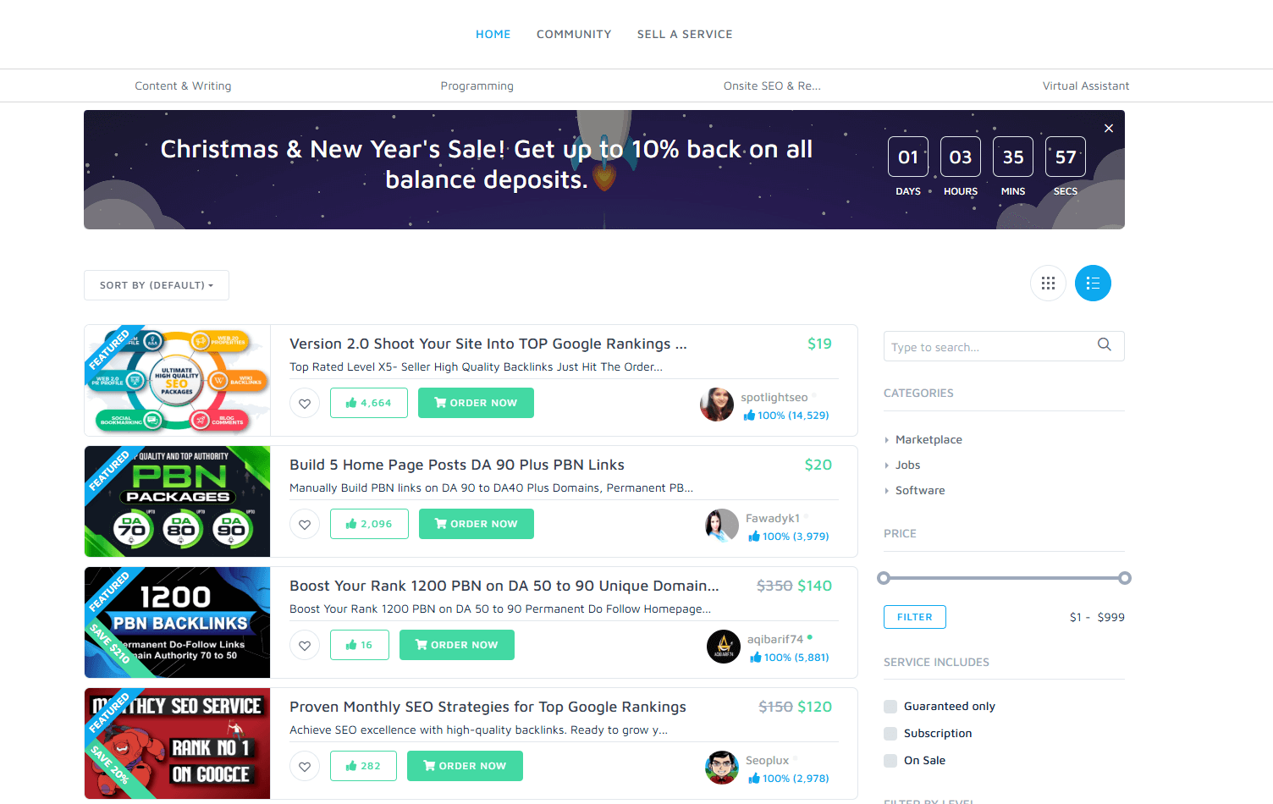Viewport: 1273px width, 804px height.
Task: Click heart icon on Version 2.0 service
Action: coord(305,404)
